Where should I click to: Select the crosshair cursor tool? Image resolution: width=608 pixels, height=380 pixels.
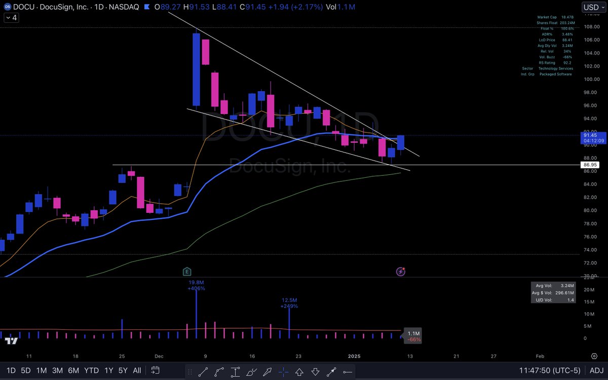284,371
